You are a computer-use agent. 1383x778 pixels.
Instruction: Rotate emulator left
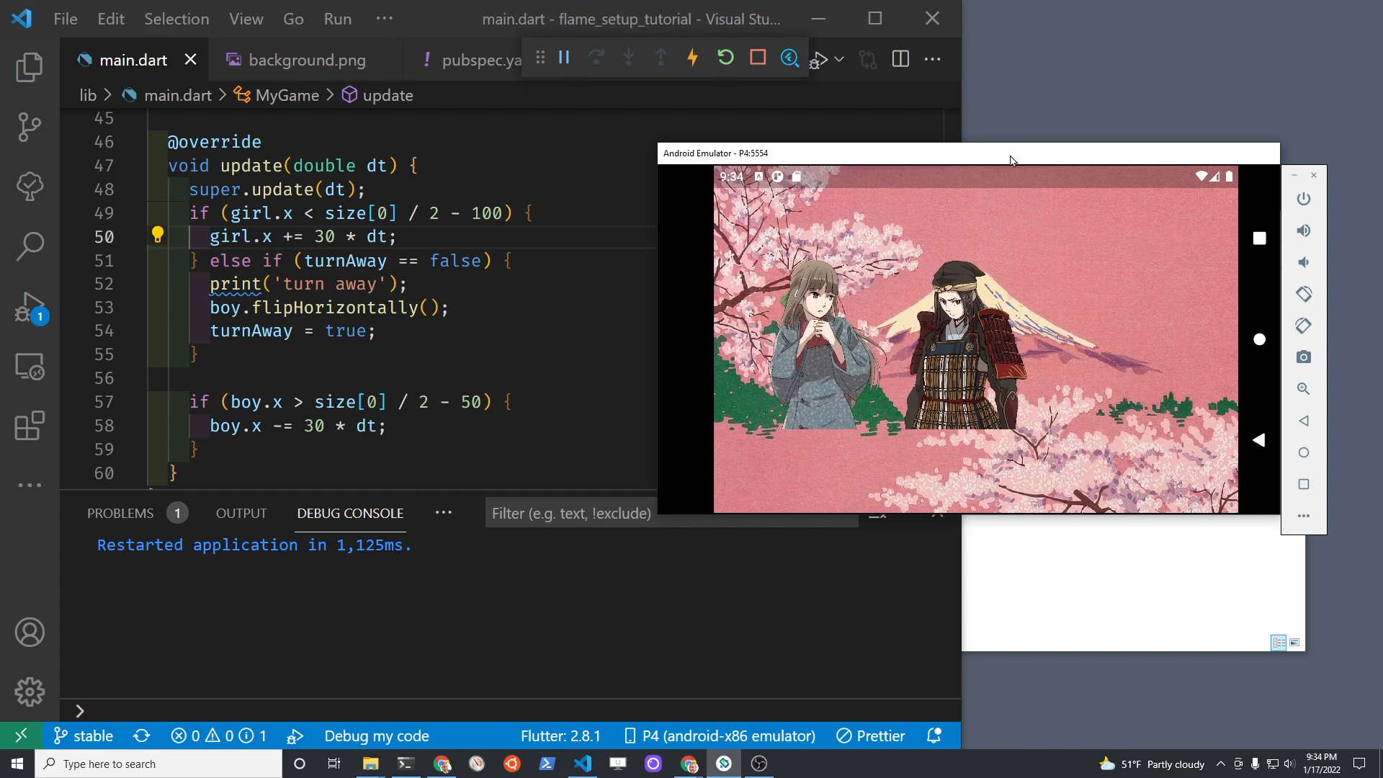[1304, 294]
